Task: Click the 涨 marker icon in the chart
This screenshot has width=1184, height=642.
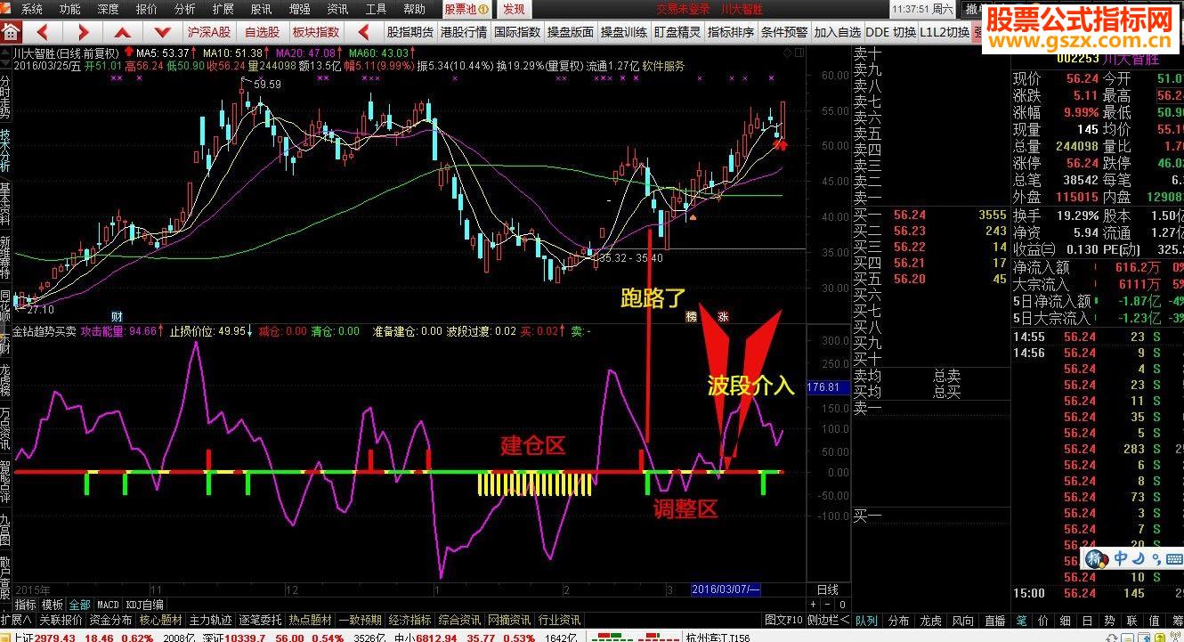Action: click(723, 316)
